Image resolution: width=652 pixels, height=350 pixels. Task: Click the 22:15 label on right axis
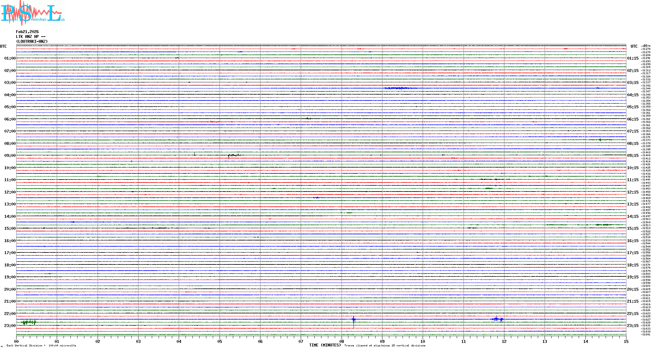tap(633, 314)
